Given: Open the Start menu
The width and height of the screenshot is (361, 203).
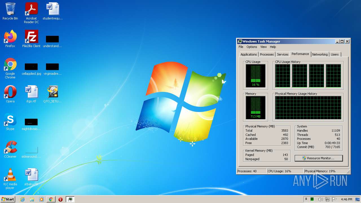Looking at the screenshot, I should [8, 199].
